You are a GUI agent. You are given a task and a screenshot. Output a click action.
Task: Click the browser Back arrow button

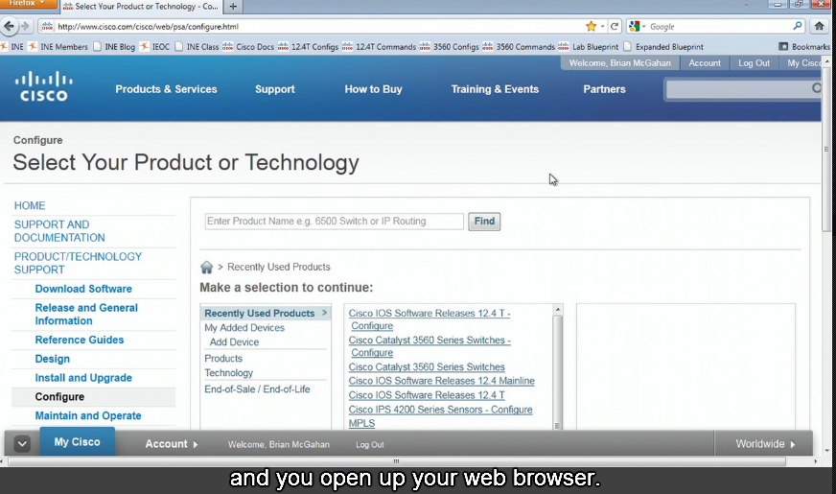click(x=9, y=26)
